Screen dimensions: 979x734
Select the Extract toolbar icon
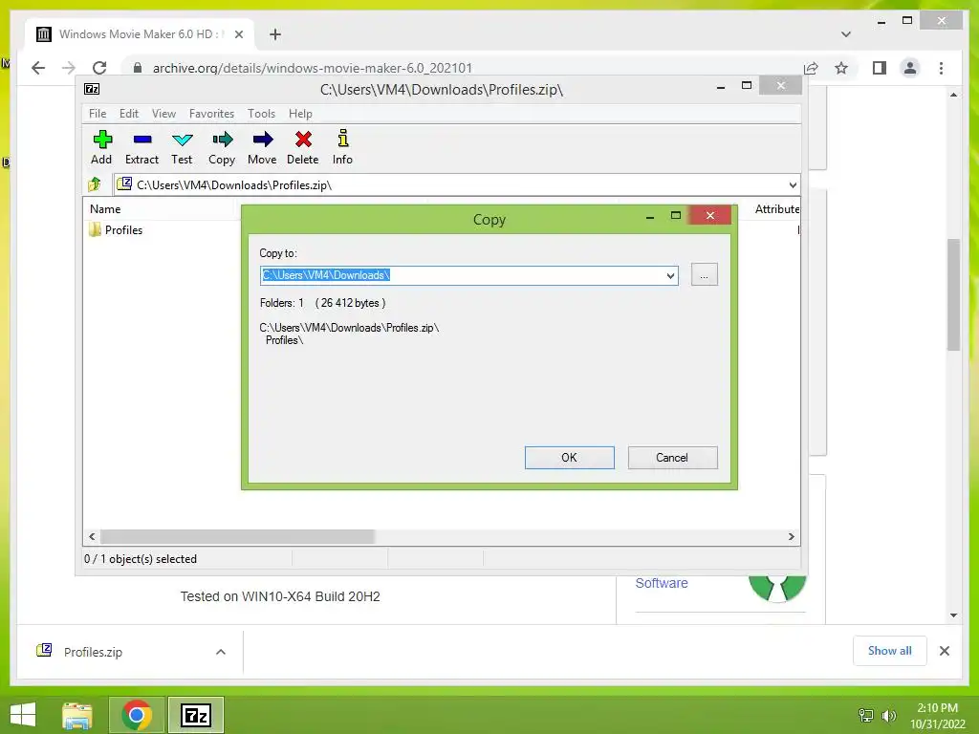(142, 140)
